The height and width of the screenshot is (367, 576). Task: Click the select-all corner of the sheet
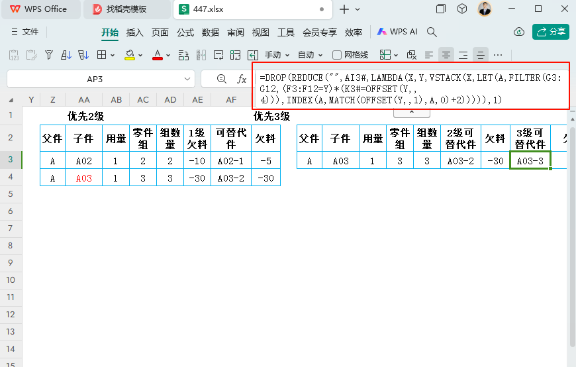point(11,99)
